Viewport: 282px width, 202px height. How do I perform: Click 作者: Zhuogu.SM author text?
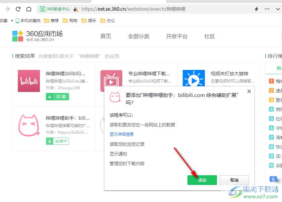[63, 88]
